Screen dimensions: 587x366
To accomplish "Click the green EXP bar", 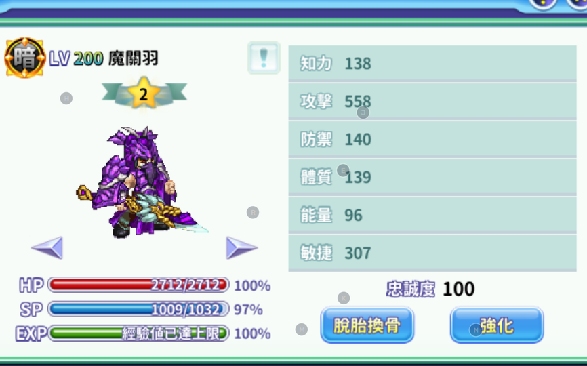I will 138,333.
